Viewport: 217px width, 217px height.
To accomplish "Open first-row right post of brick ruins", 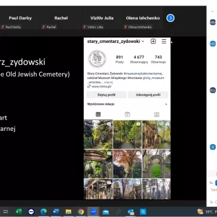I will 156,134.
